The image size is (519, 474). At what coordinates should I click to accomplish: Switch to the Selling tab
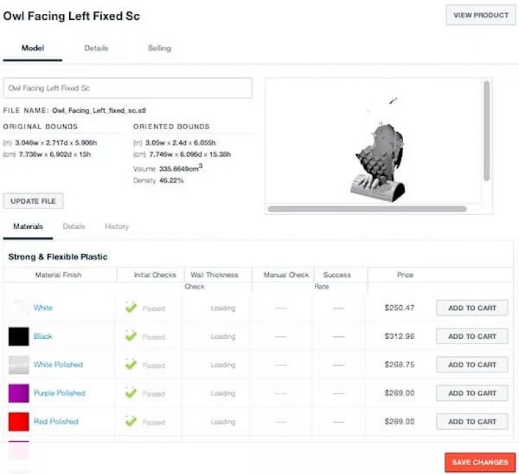(x=159, y=48)
